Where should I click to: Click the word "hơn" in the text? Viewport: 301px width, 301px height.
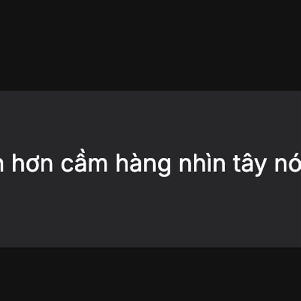tap(32, 163)
